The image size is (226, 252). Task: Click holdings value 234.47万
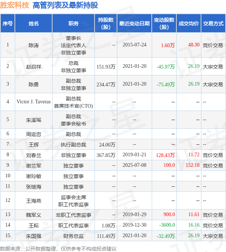pos(106,84)
